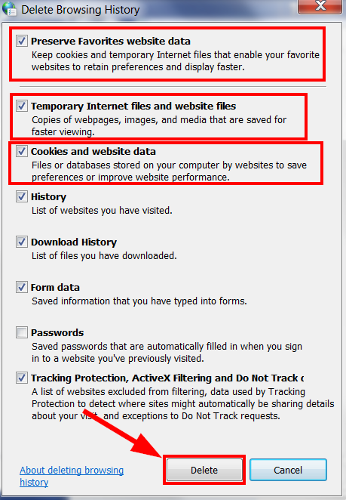Uncheck the Cookies and website data checkbox
Viewport: 346px width, 500px height.
(22, 151)
